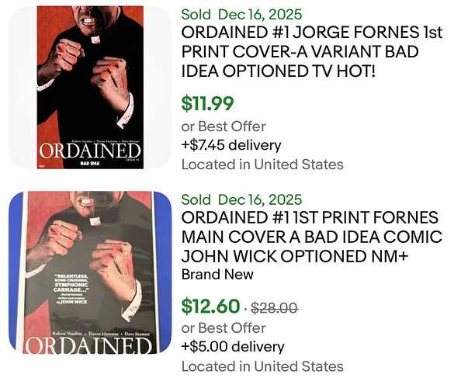
Task: Click the ORDAINED logo on the Cover-A Variant cover image
Action: tap(90, 150)
